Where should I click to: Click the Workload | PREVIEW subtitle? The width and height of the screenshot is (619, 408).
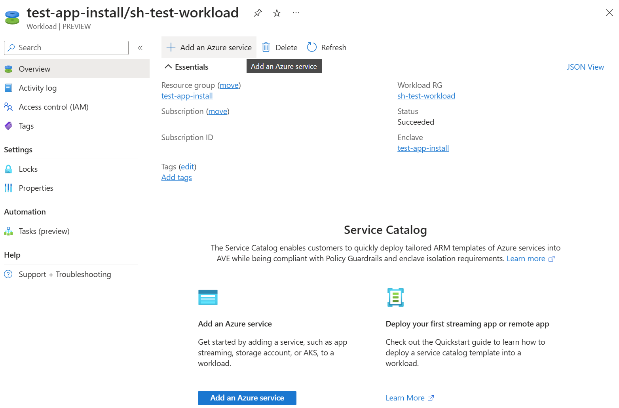click(59, 27)
